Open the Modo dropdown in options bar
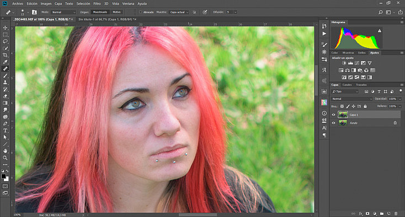Viewport: 405px width, 217px height. (x=63, y=12)
